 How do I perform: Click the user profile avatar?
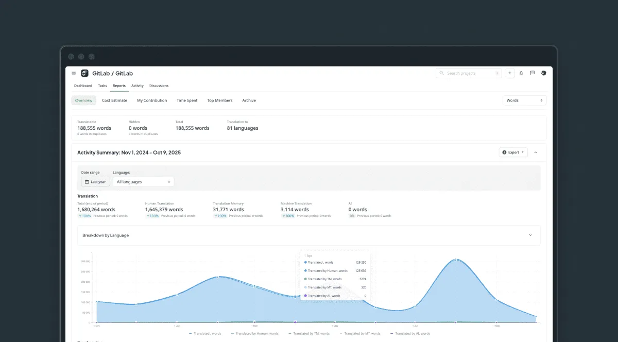coord(544,73)
